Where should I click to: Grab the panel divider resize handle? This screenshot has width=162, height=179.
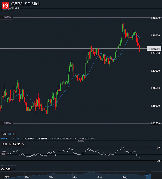tap(81, 141)
